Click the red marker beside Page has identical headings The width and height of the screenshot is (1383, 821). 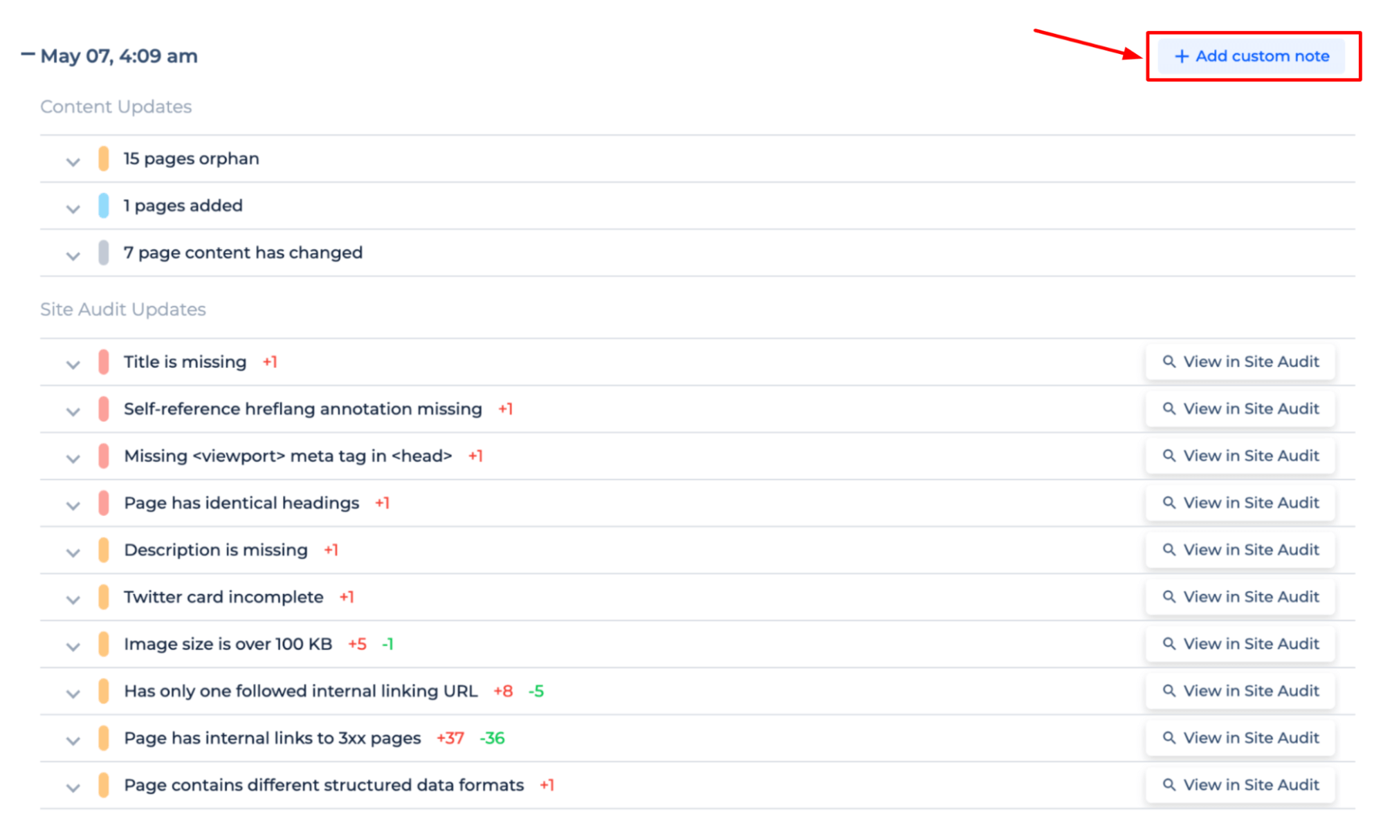tap(104, 503)
